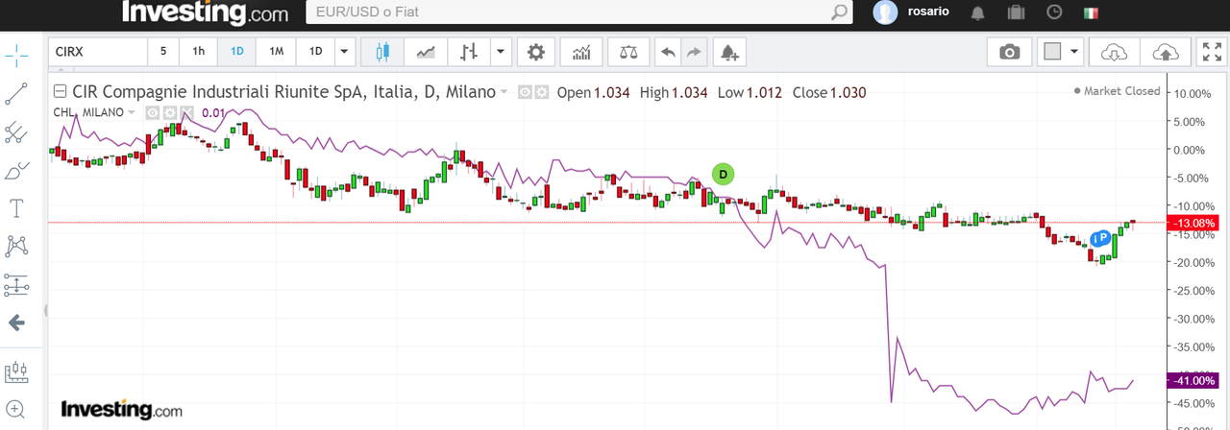Viewport: 1230px width, 430px height.
Task: Create a new price alert
Action: click(729, 52)
